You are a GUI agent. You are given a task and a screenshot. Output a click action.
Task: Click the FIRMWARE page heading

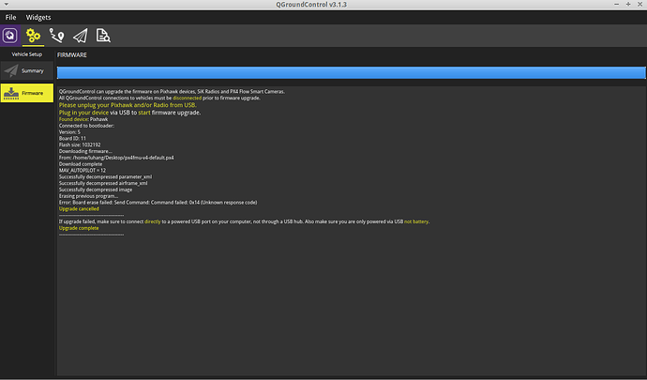click(x=72, y=55)
